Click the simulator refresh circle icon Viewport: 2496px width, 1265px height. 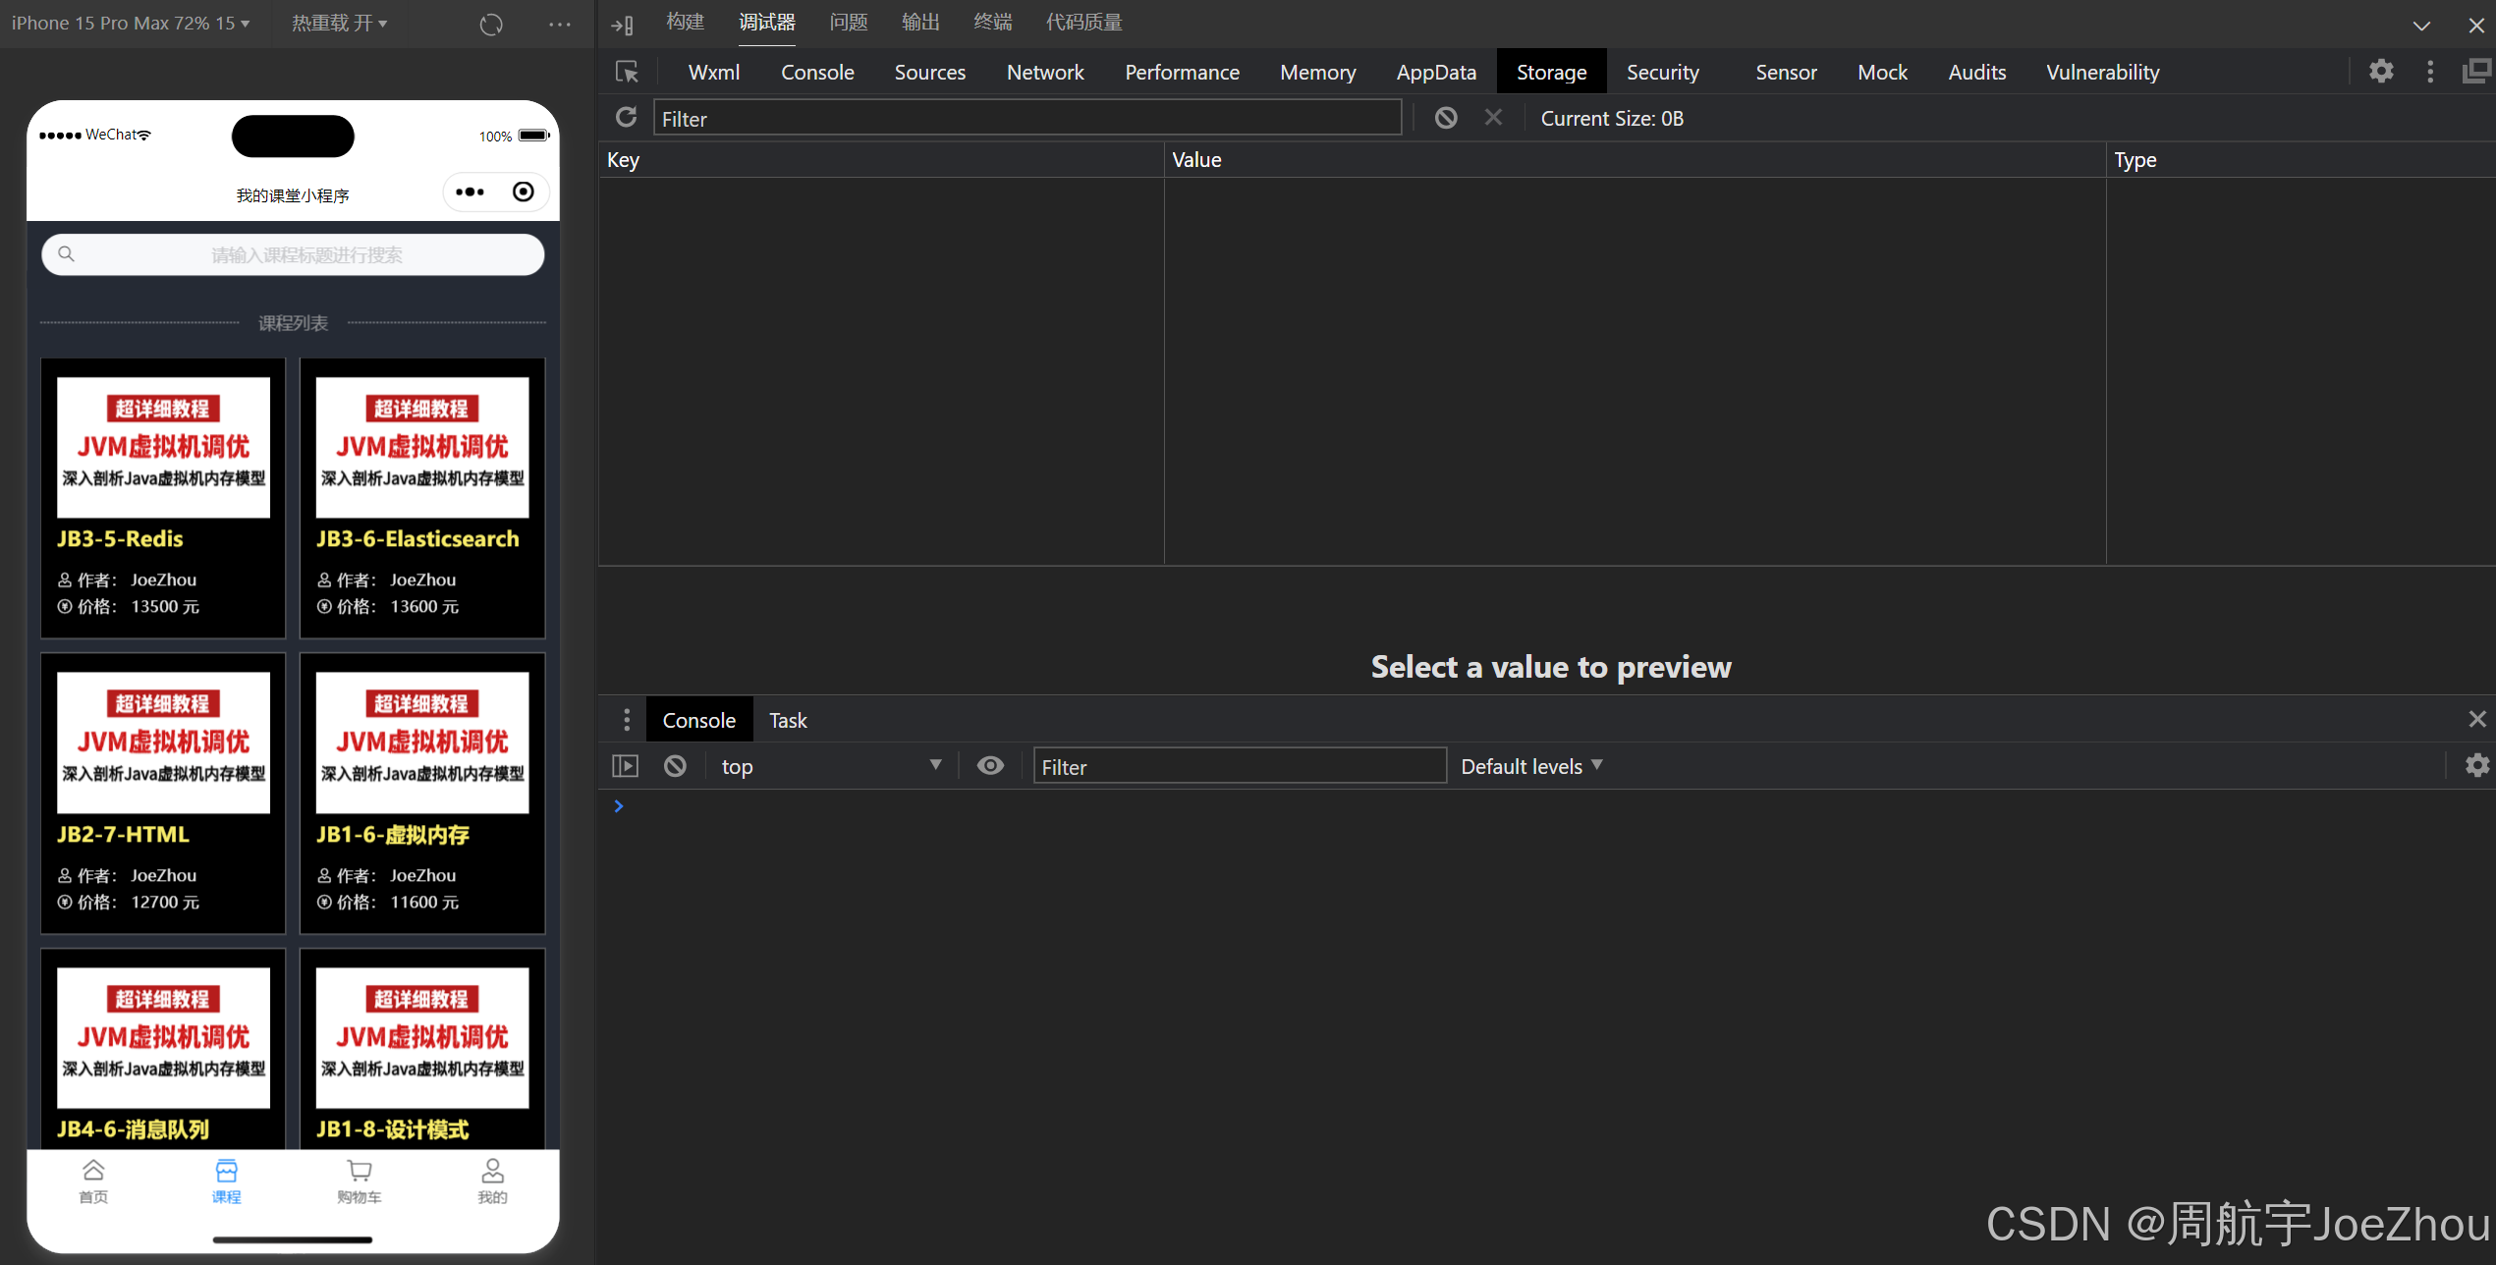[x=491, y=24]
